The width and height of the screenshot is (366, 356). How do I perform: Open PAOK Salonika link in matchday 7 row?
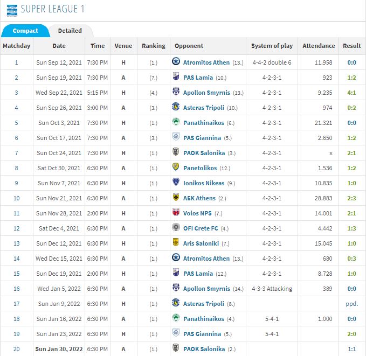[x=204, y=153]
